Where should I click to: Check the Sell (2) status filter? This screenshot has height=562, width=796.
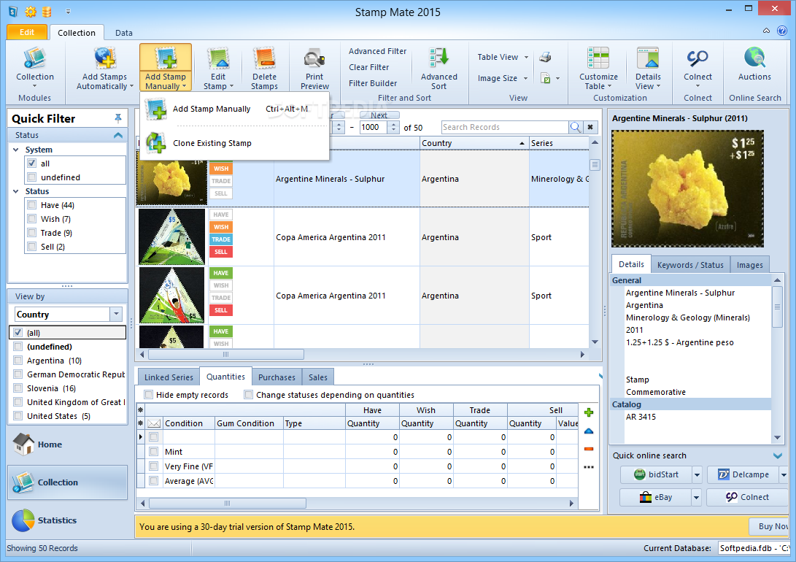pos(32,247)
